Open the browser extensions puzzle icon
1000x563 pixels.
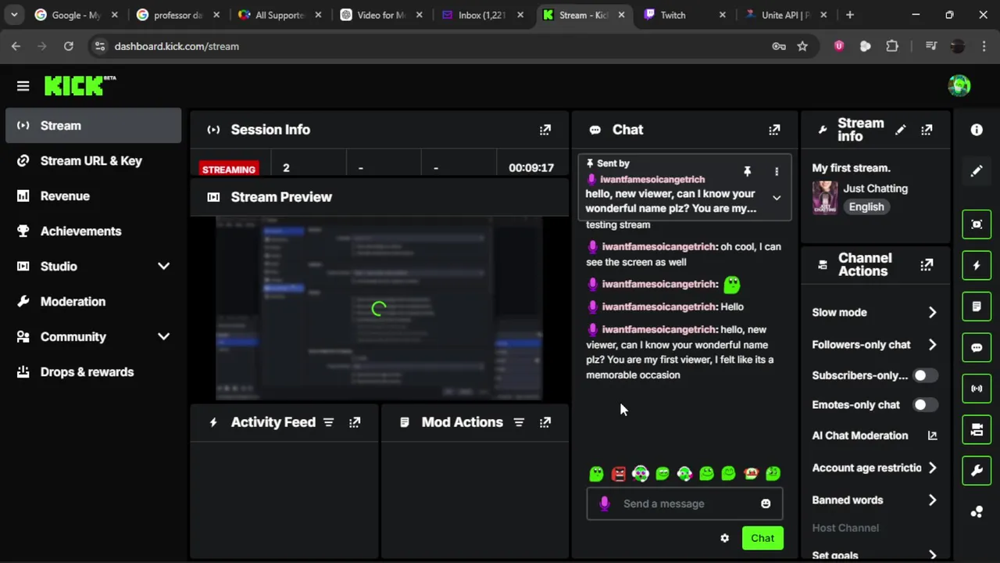click(x=892, y=46)
